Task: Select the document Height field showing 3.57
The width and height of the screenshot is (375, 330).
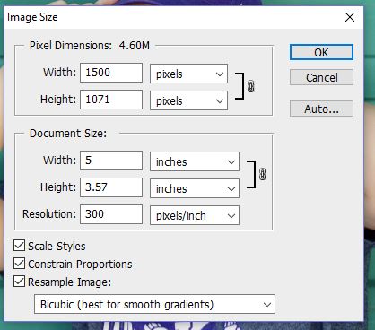Action: pos(111,187)
